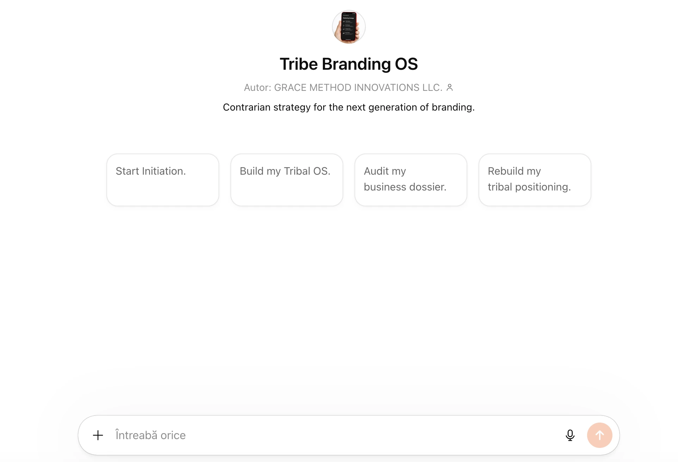The width and height of the screenshot is (678, 462).
Task: Open the Tribe Branding OS avatar image
Action: (349, 27)
